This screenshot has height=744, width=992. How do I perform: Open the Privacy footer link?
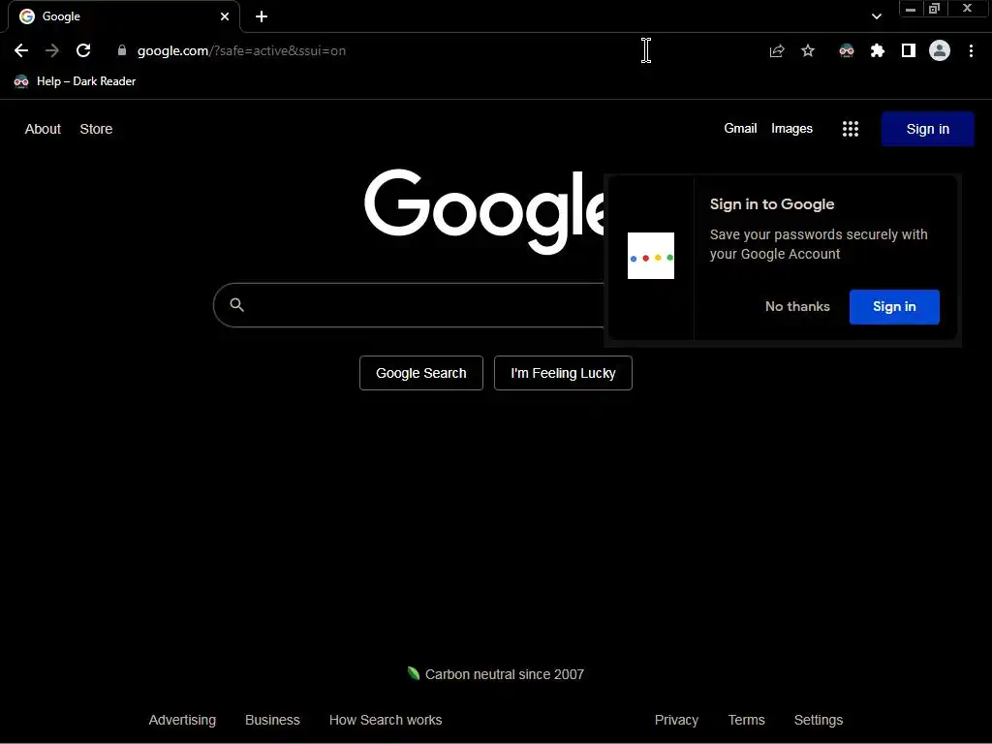(676, 720)
